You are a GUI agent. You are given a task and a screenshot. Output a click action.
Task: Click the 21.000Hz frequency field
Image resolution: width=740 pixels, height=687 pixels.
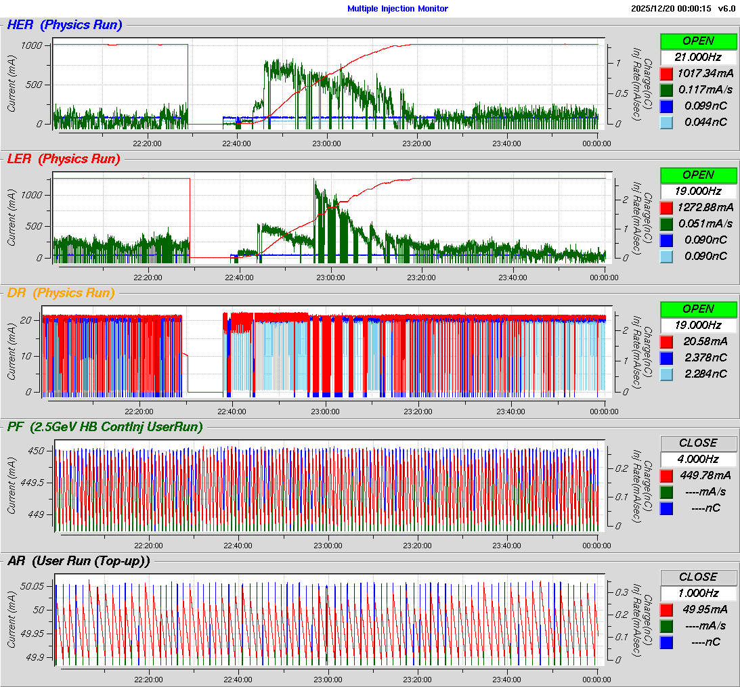click(698, 58)
